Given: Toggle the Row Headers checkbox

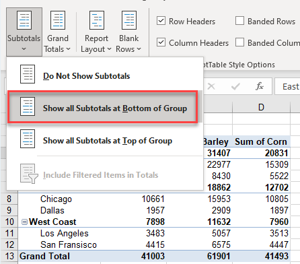Looking at the screenshot, I should 161,21.
